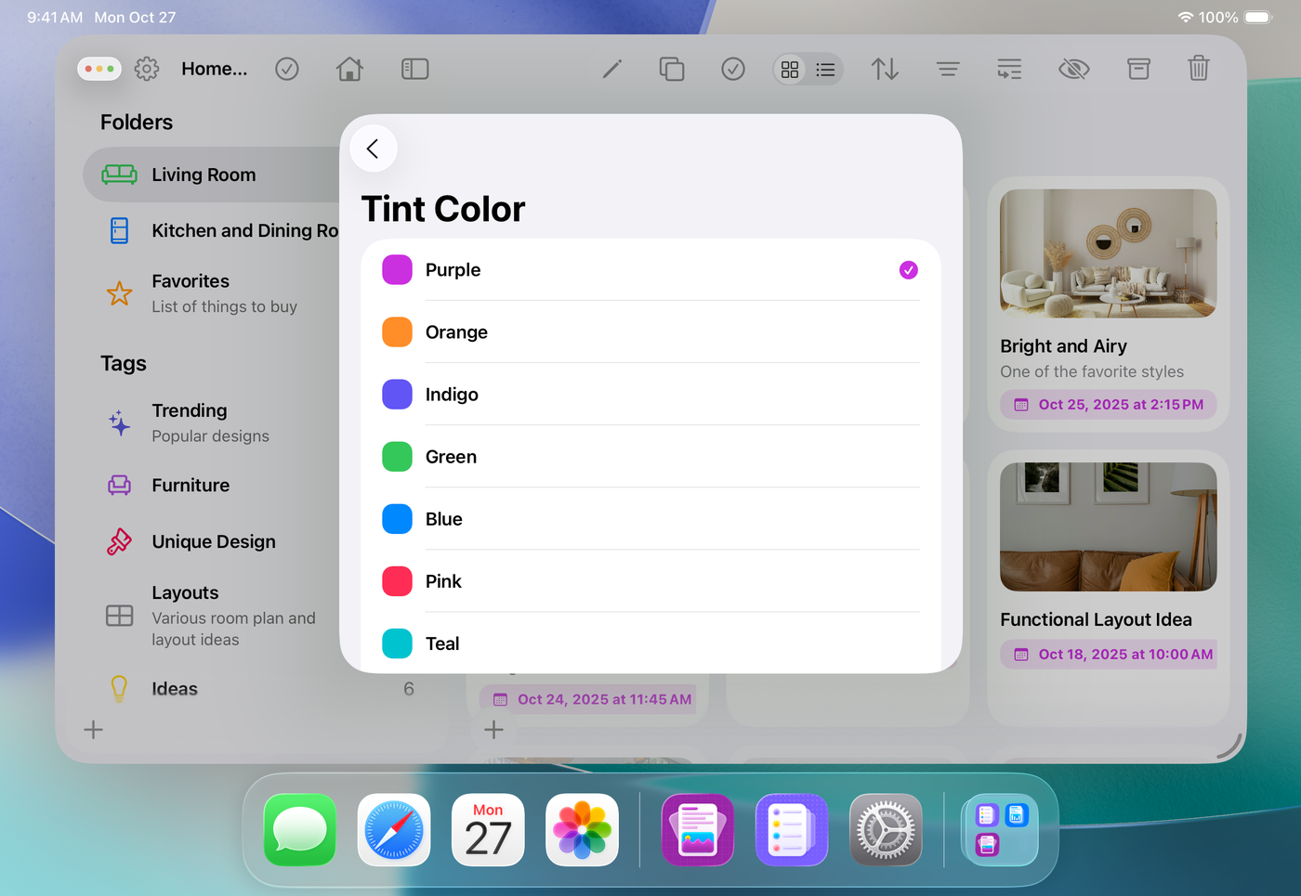Screen dimensions: 1301x896
Task: Switch to grid view
Action: (790, 70)
